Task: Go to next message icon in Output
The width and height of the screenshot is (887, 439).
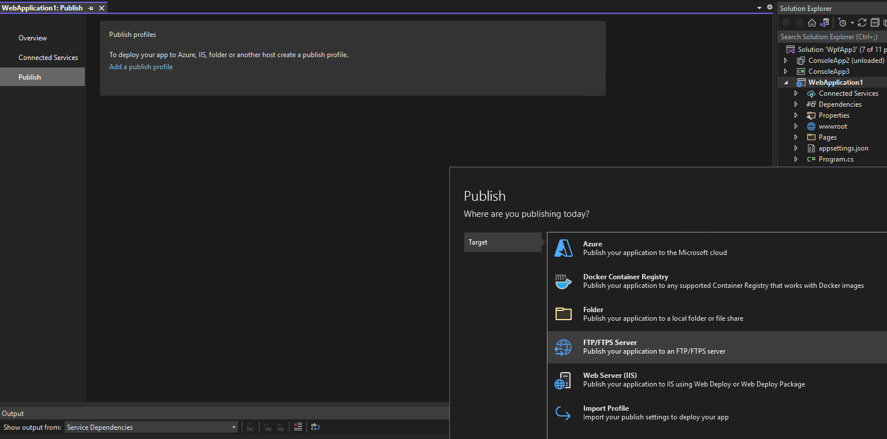Action: [x=280, y=427]
